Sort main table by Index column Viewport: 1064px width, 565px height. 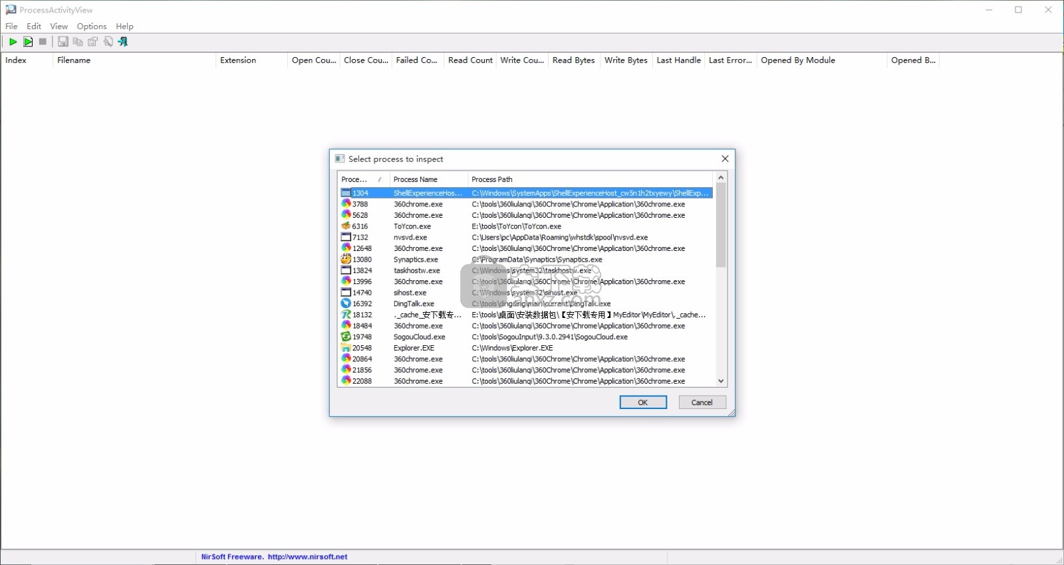click(27, 60)
